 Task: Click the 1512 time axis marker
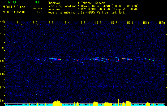[x=34, y=23]
